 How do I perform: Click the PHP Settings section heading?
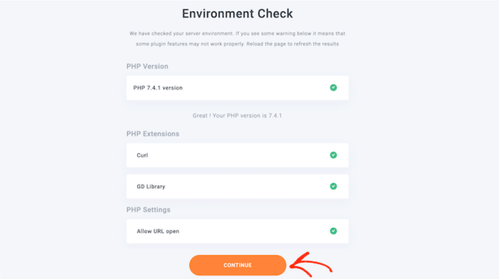click(148, 210)
